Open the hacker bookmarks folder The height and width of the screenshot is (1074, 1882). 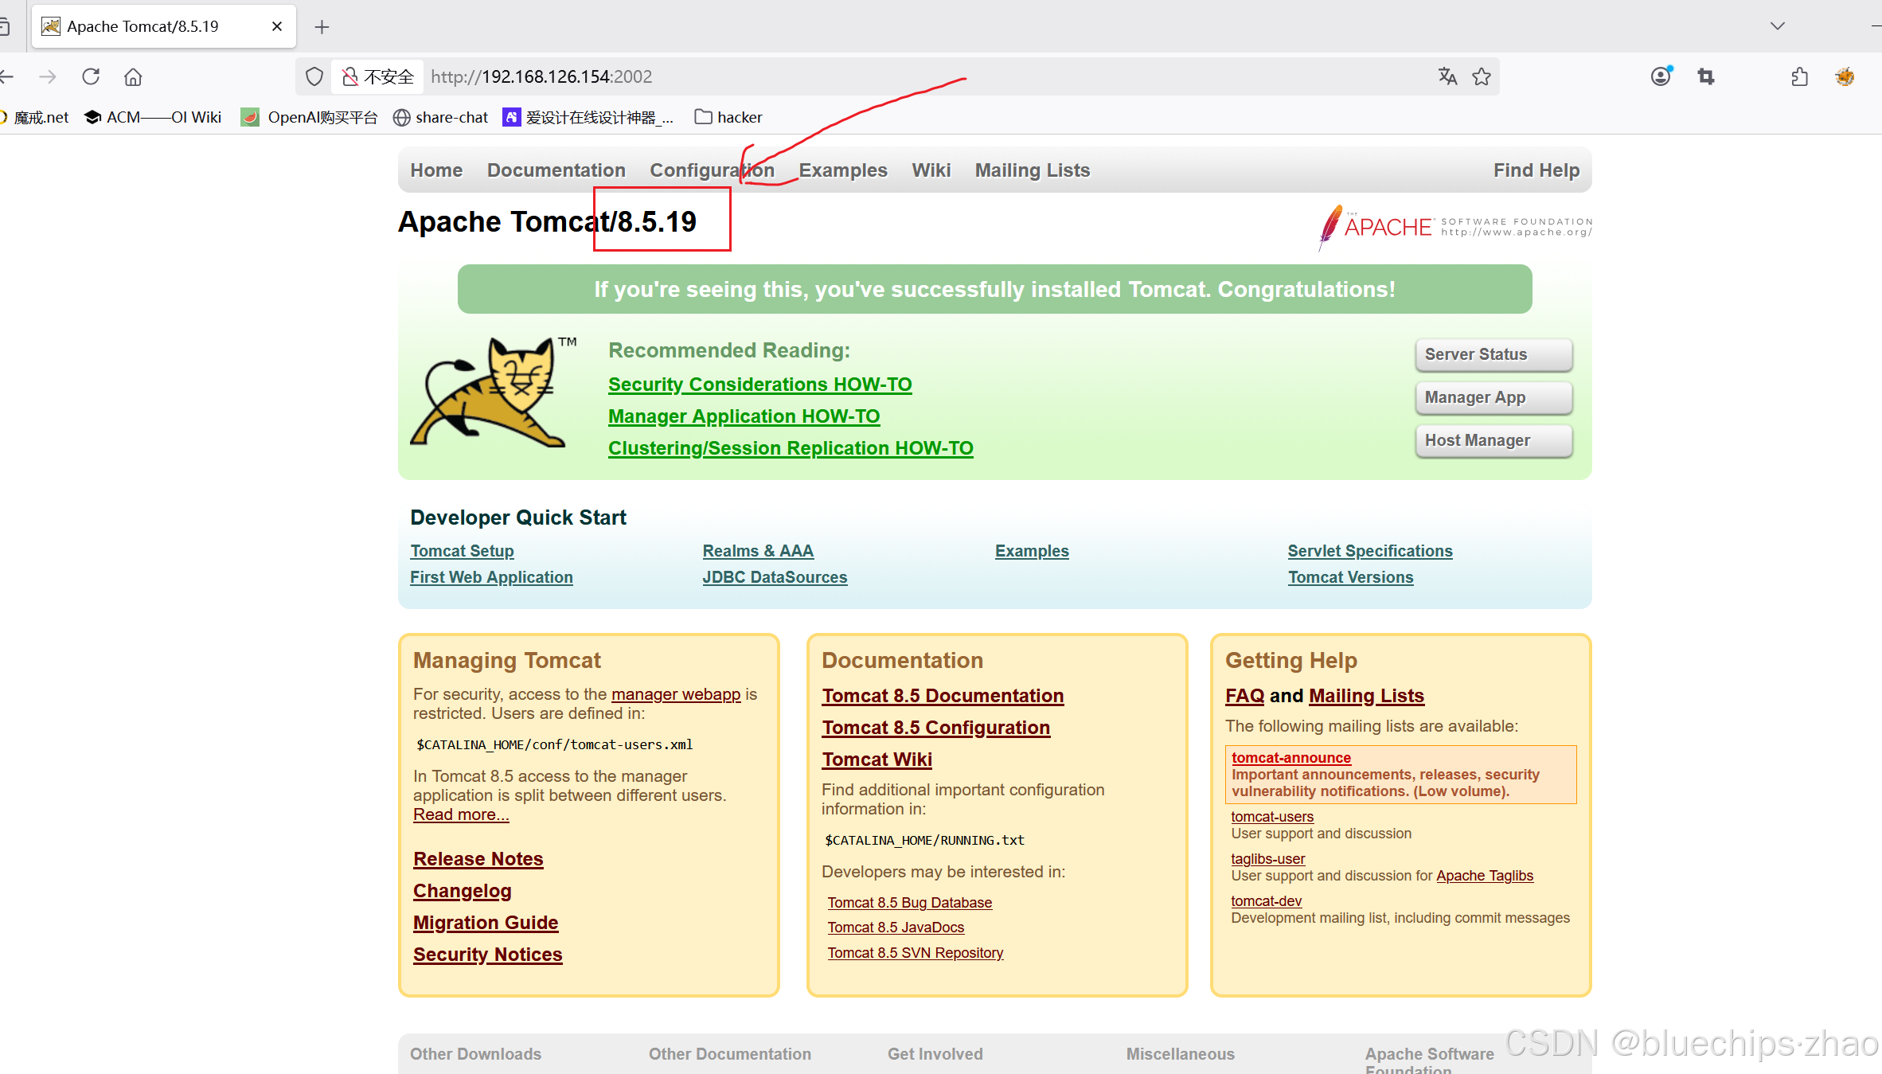pos(728,117)
